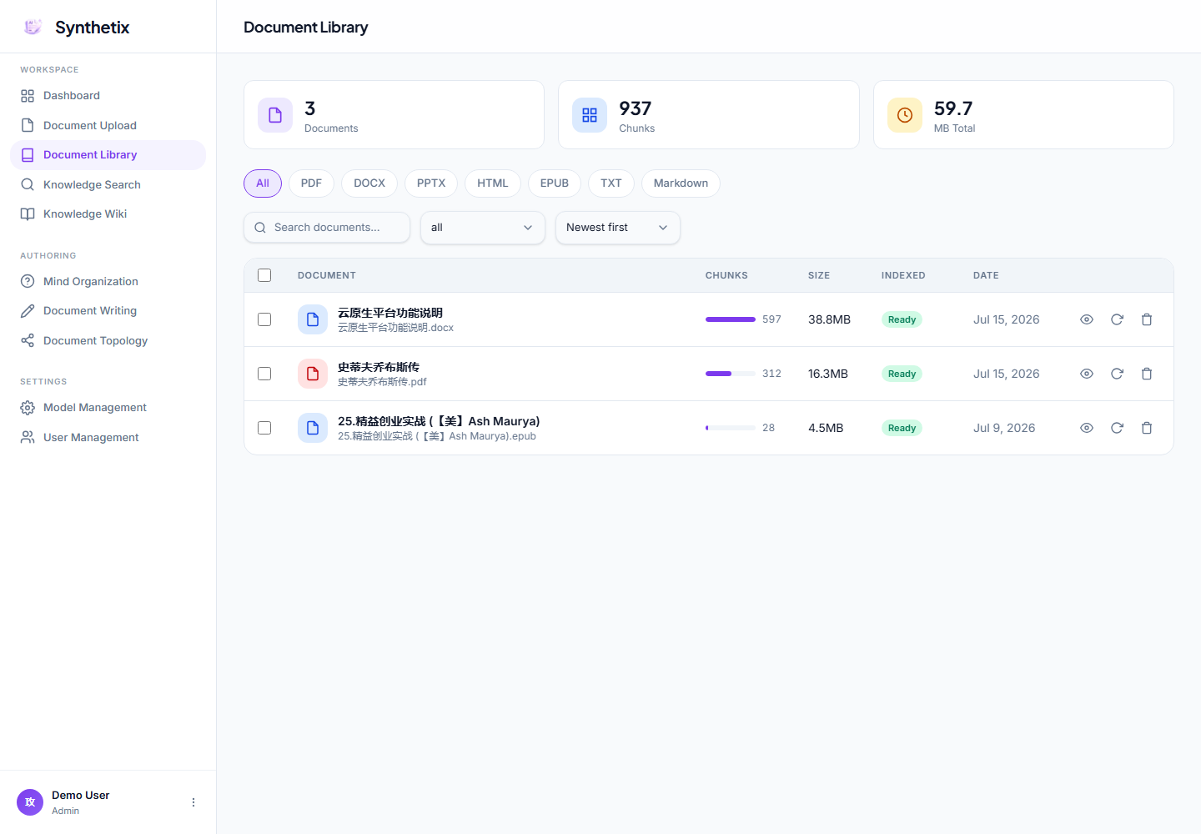Filter documents by PDF
Screen dimensions: 1201x834
click(311, 183)
